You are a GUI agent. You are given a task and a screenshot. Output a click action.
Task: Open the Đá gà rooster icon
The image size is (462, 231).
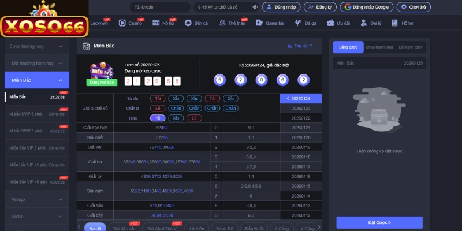298,23
